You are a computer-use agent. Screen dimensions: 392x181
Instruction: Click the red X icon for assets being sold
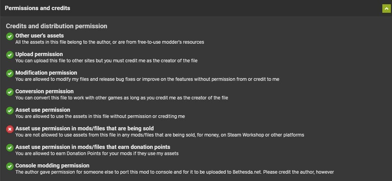pos(10,129)
